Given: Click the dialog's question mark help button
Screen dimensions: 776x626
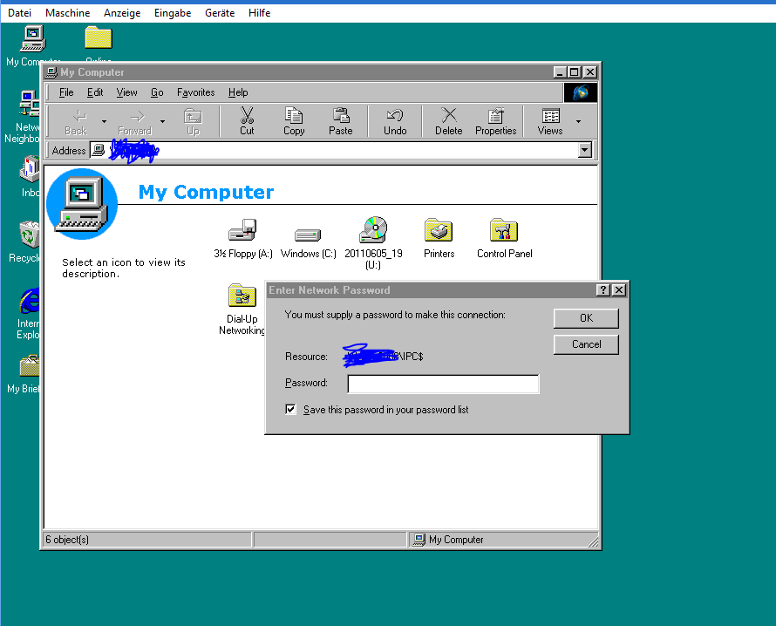Looking at the screenshot, I should click(x=602, y=290).
